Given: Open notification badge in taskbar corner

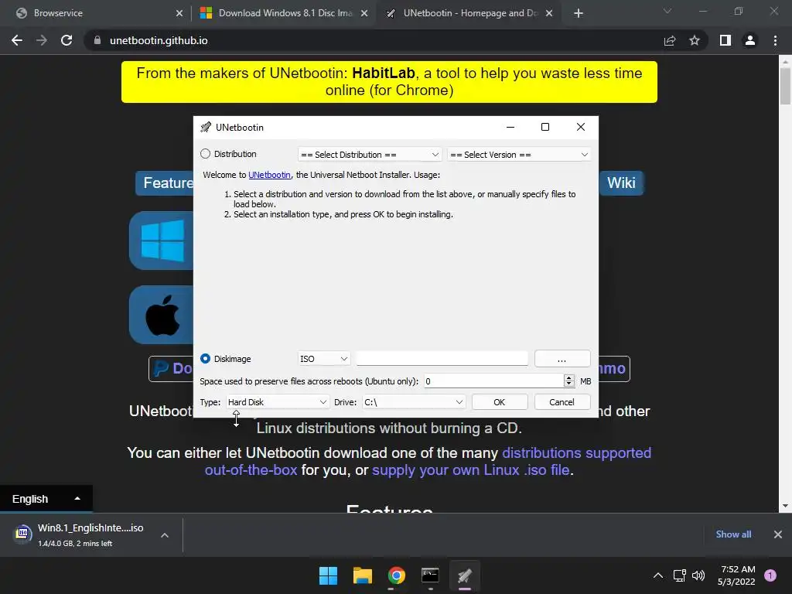Looking at the screenshot, I should [x=770, y=575].
